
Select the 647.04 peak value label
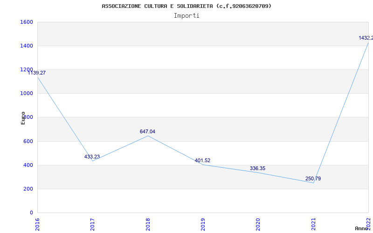pyautogui.click(x=147, y=131)
